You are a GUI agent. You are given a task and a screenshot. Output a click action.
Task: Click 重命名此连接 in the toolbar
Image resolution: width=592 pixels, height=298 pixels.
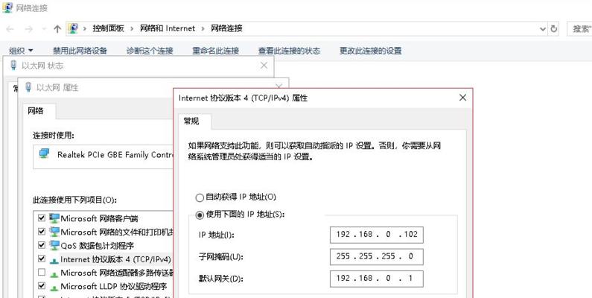click(x=216, y=50)
